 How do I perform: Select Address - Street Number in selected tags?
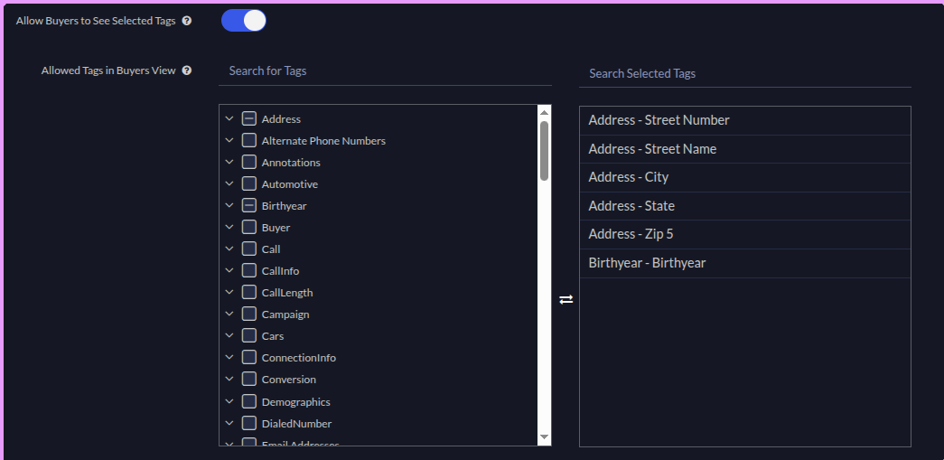(744, 120)
